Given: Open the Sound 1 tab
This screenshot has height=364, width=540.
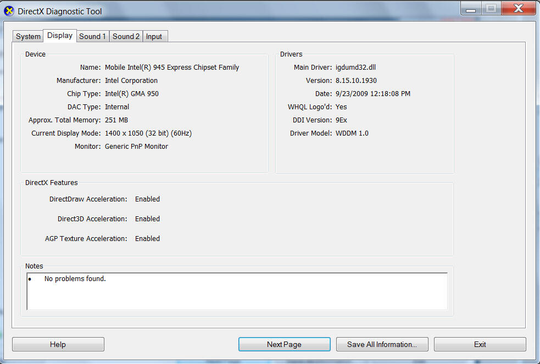Looking at the screenshot, I should pos(92,36).
